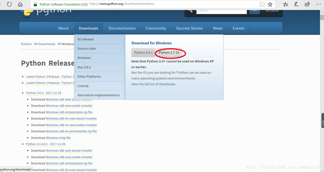Select Windows in Downloads dropdown

(99, 58)
